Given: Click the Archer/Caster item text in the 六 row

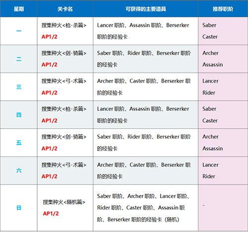Looking at the screenshot, I should pos(144,170).
